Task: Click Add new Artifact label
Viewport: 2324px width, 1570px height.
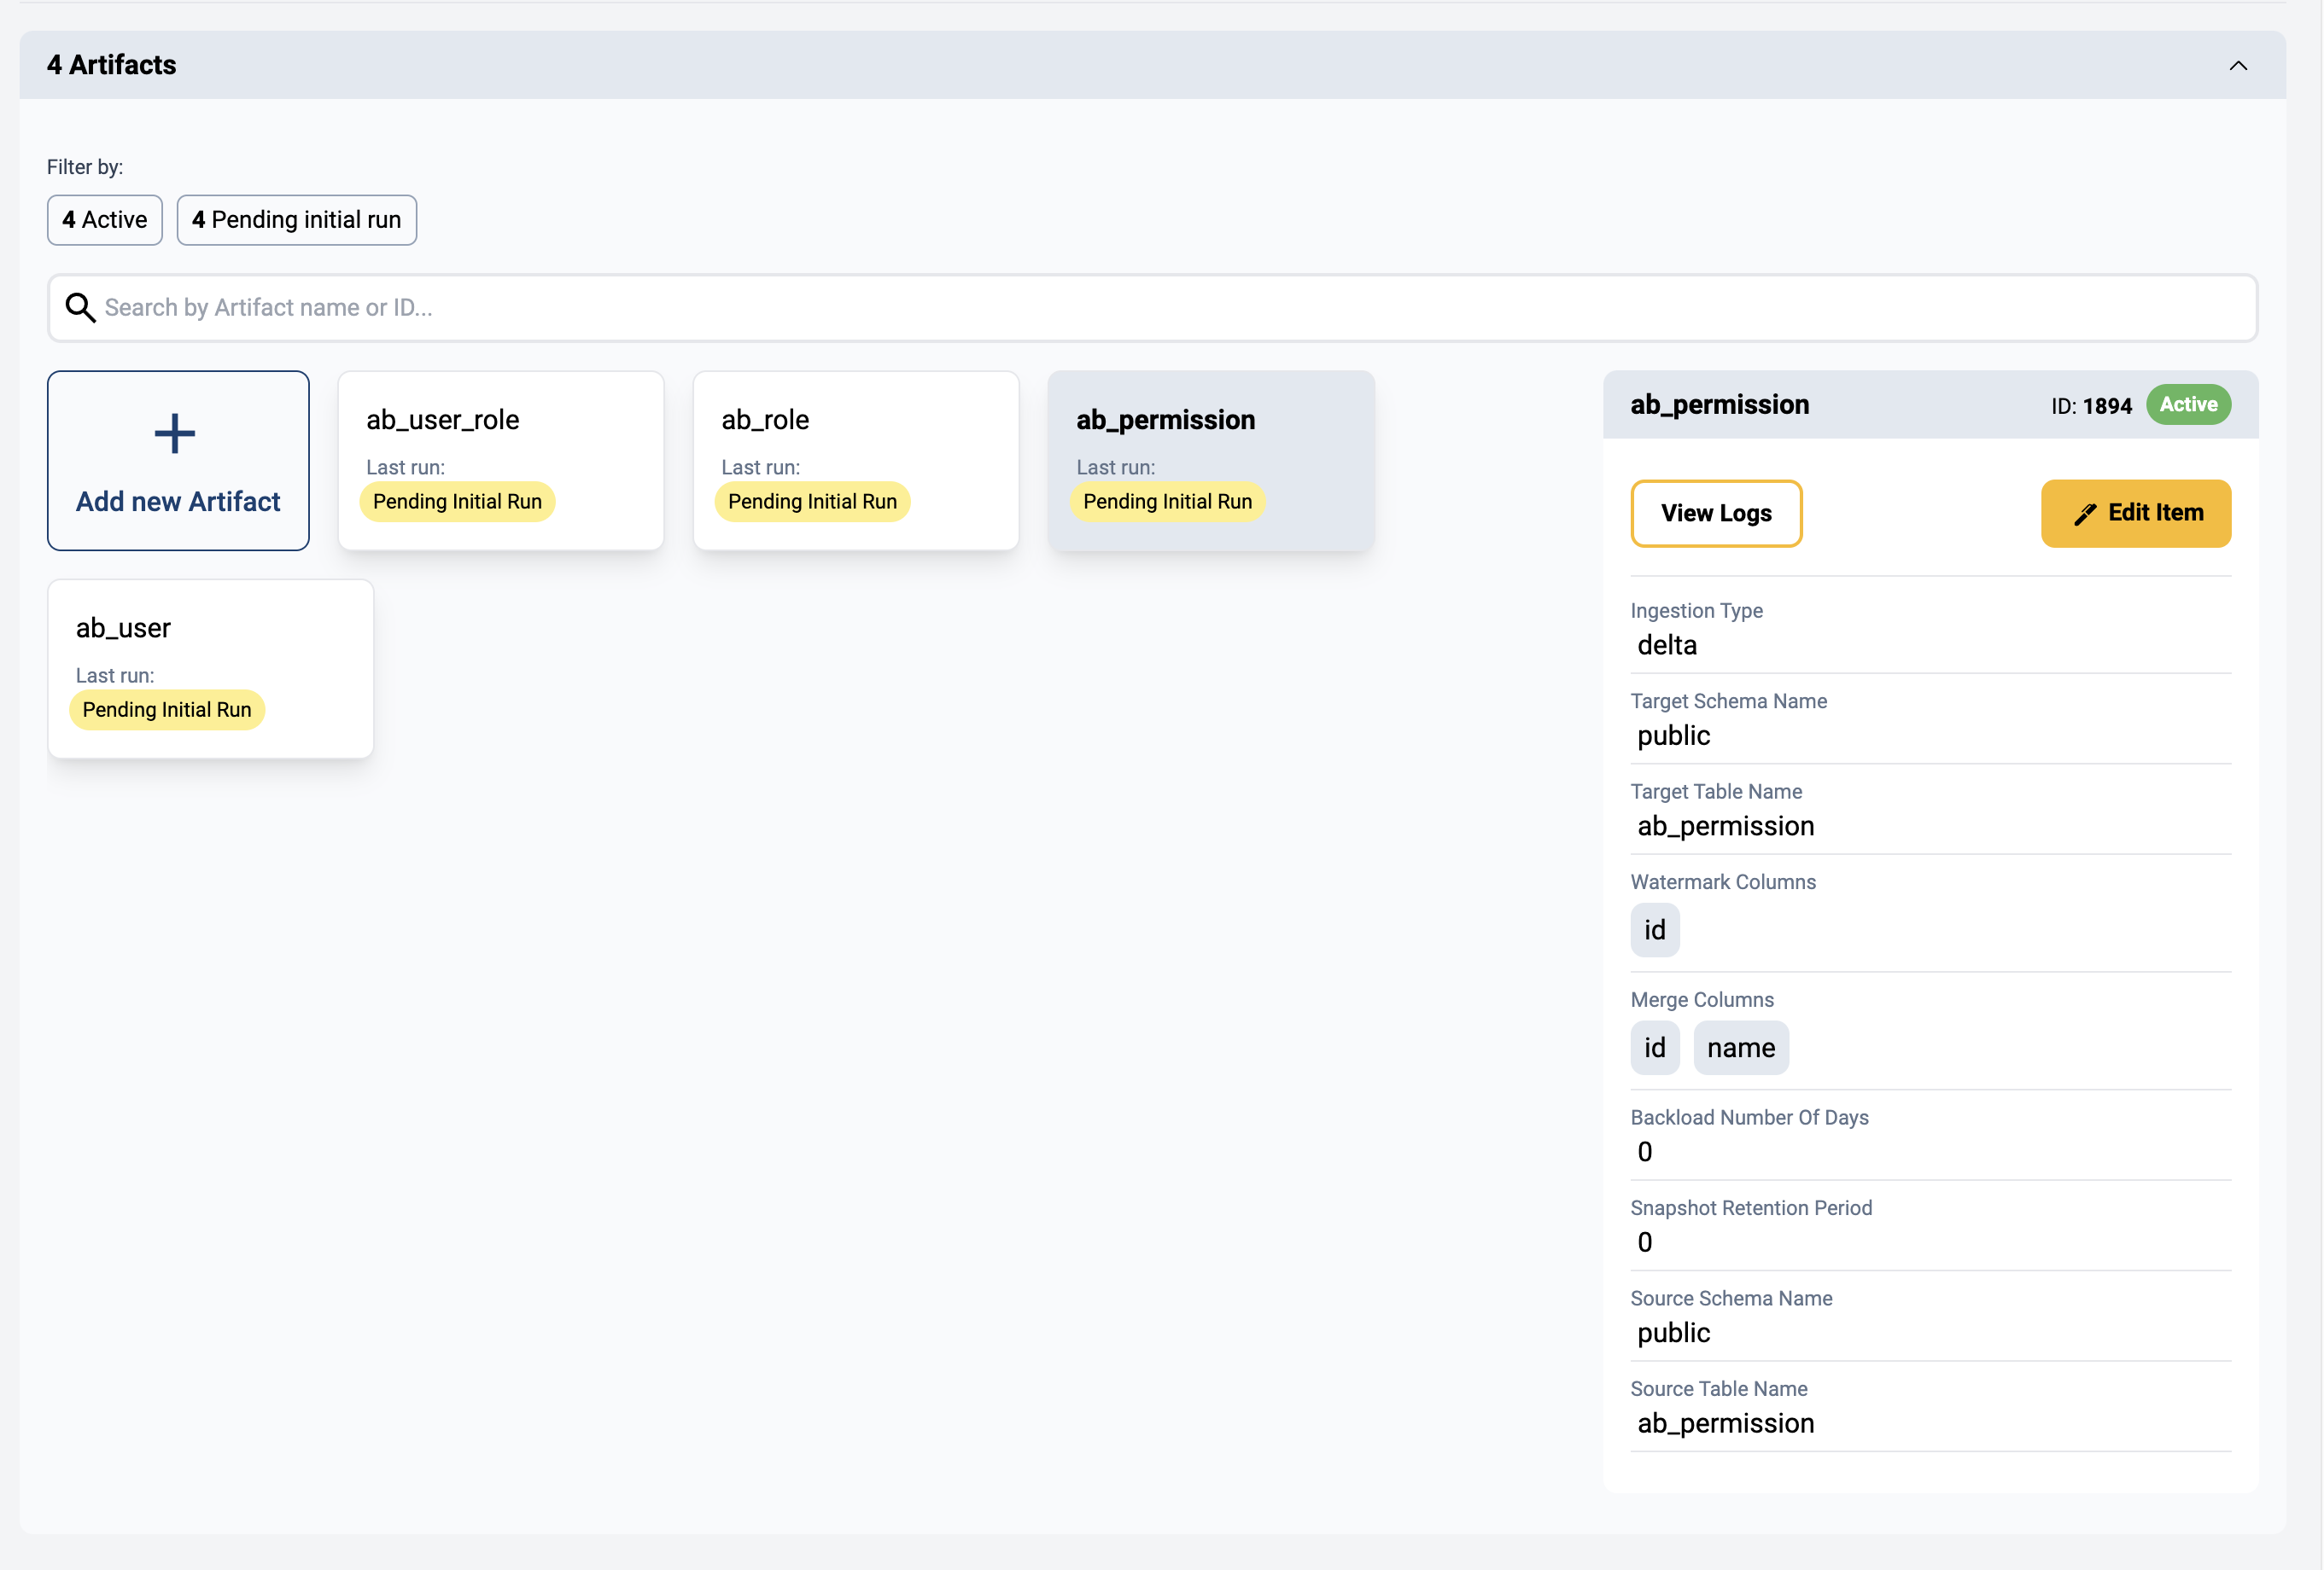Action: click(178, 502)
